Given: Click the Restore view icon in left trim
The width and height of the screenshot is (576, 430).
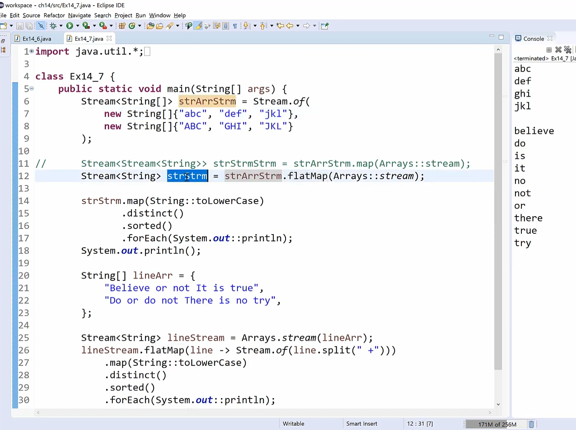Looking at the screenshot, I should [3, 41].
